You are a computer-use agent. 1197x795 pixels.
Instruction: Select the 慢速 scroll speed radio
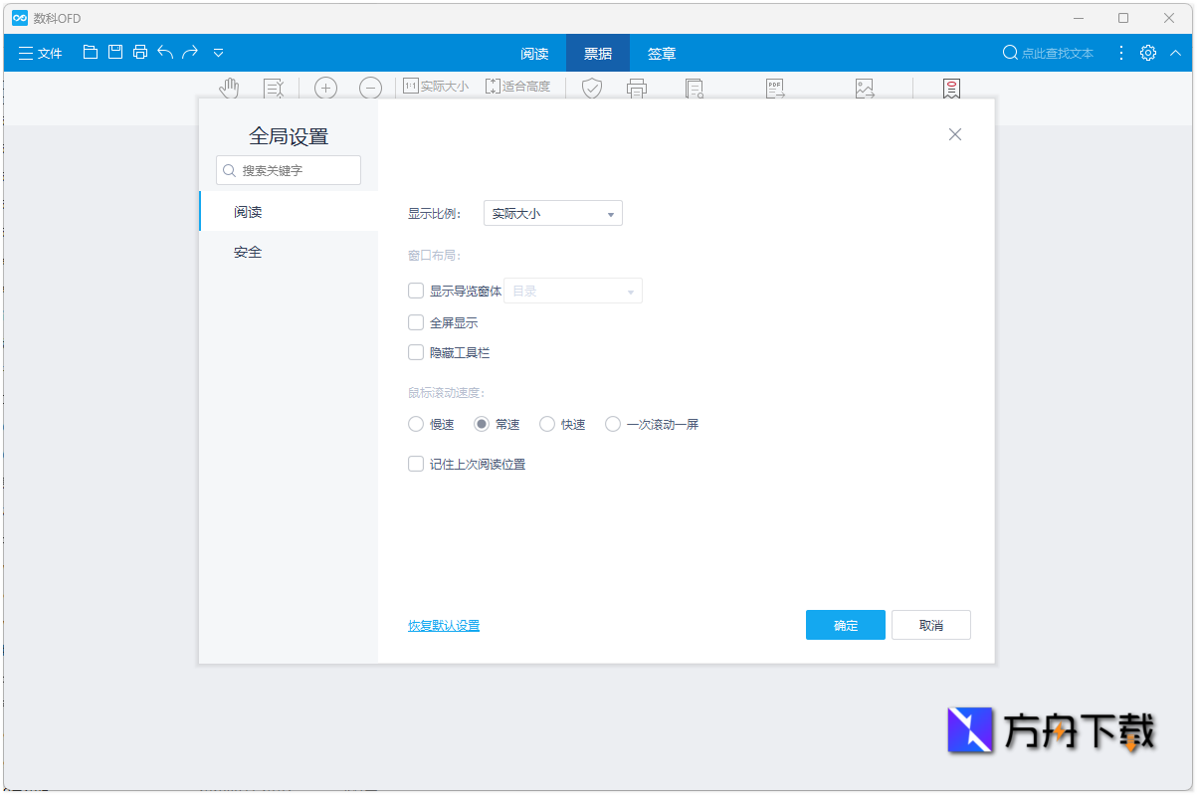click(x=416, y=424)
